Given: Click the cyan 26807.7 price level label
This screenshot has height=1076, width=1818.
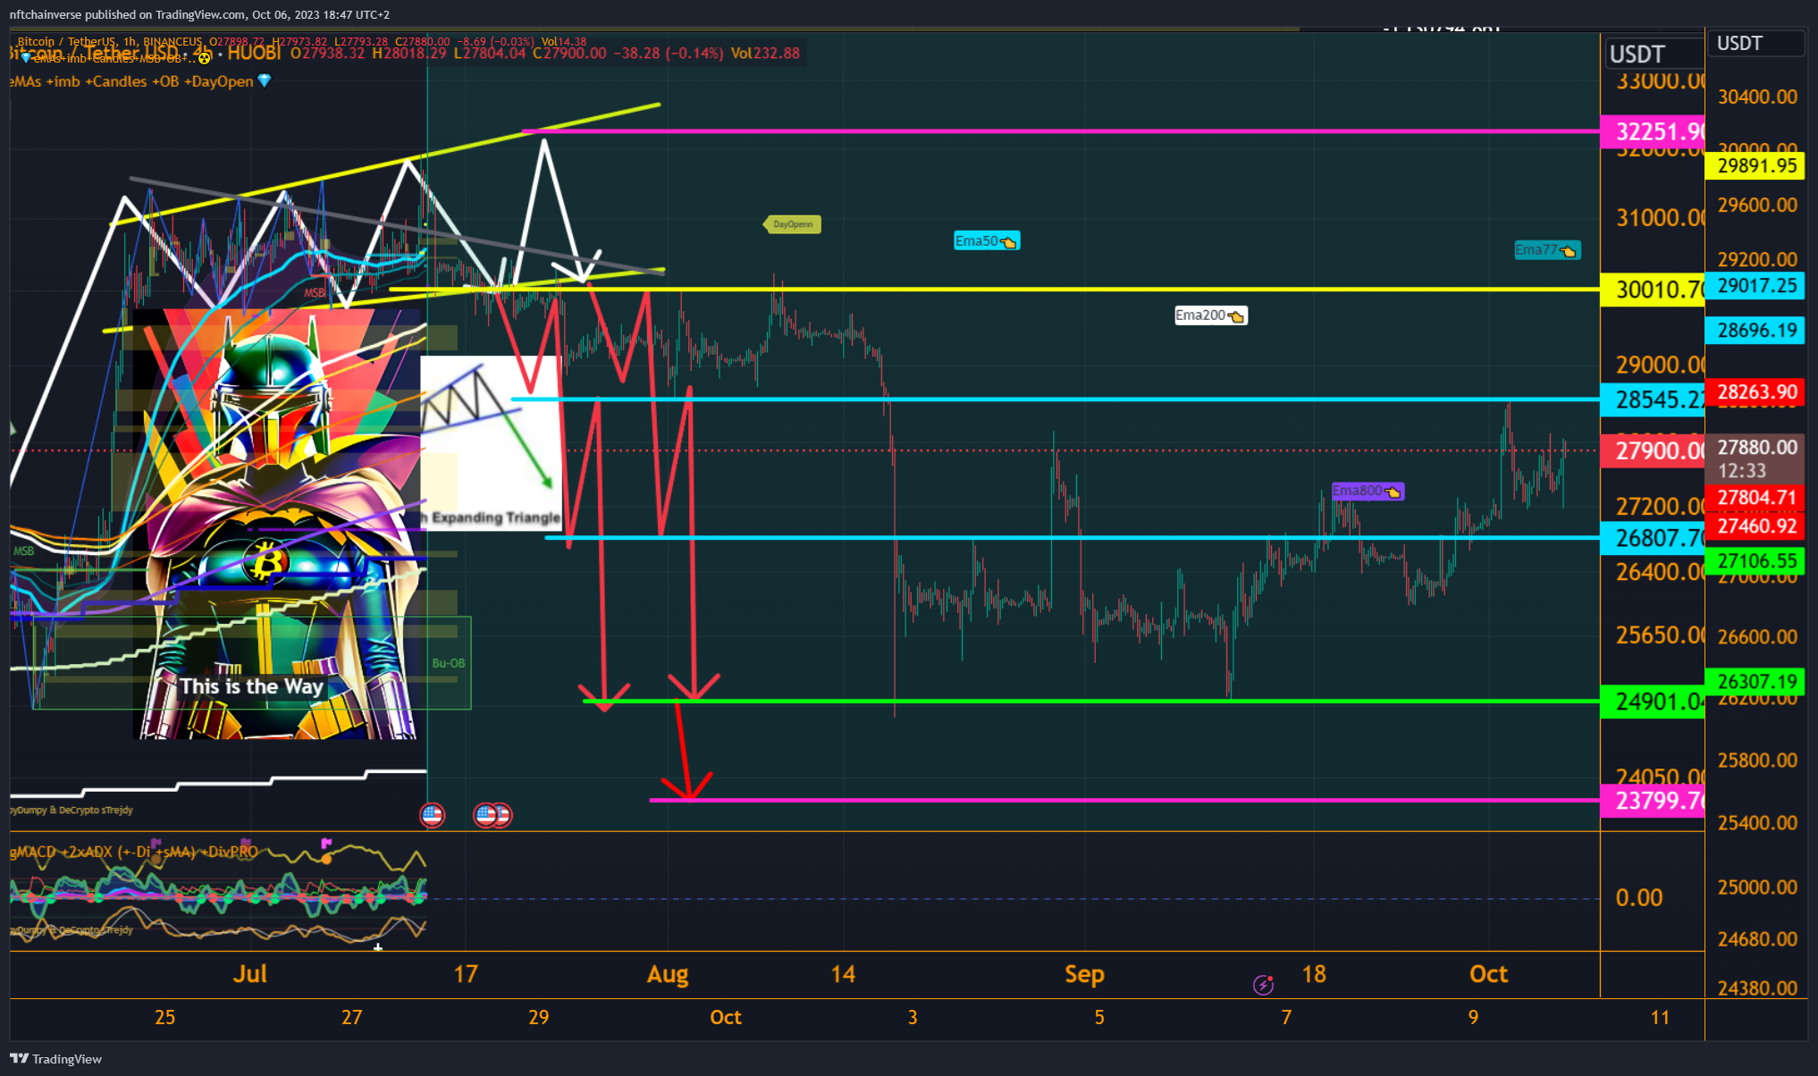Looking at the screenshot, I should pyautogui.click(x=1653, y=538).
